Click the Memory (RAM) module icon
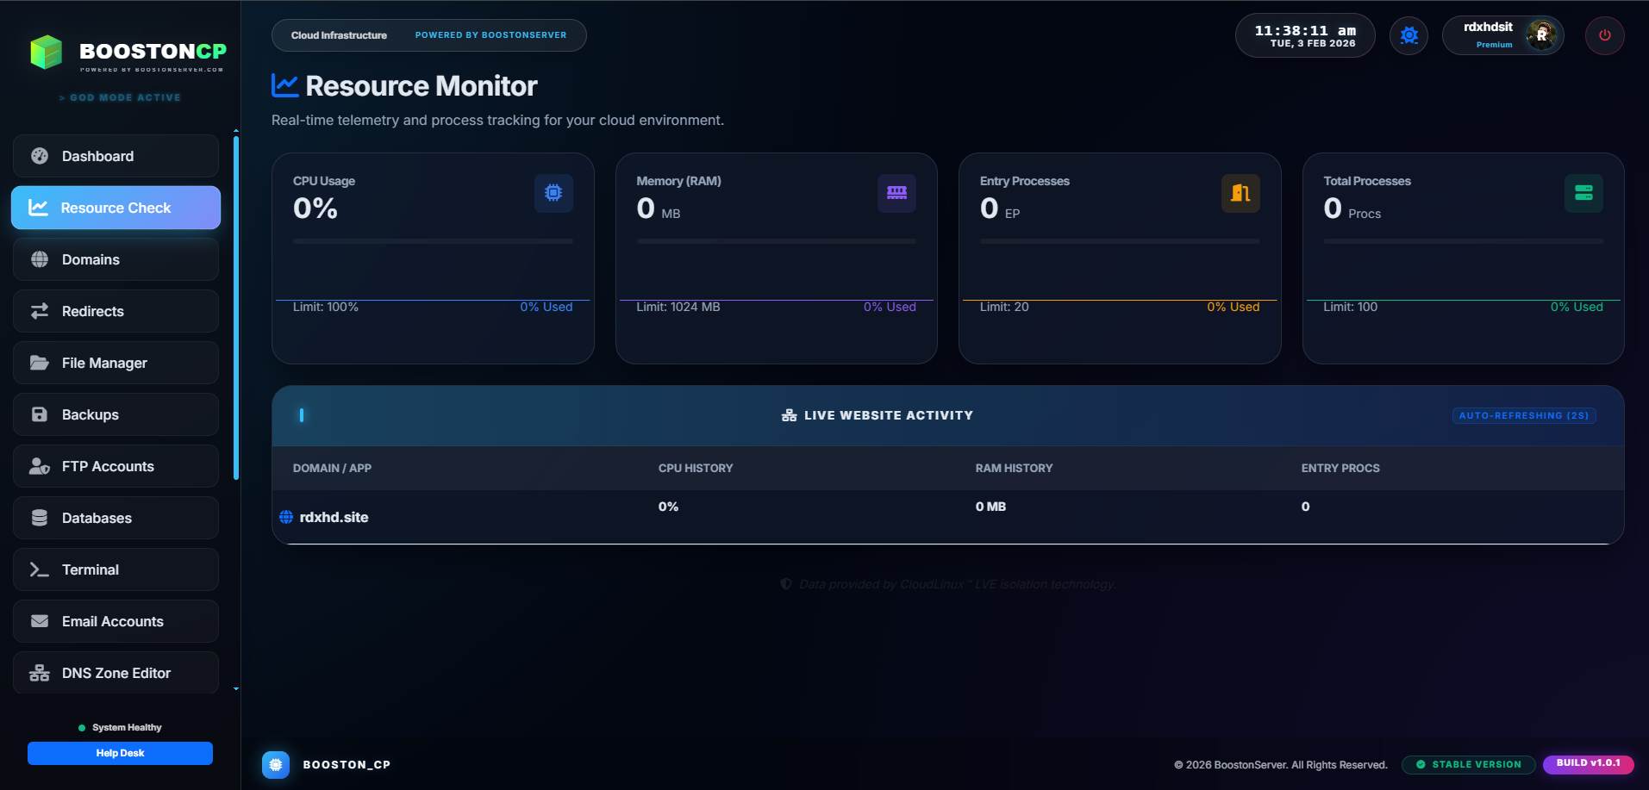 pyautogui.click(x=896, y=193)
